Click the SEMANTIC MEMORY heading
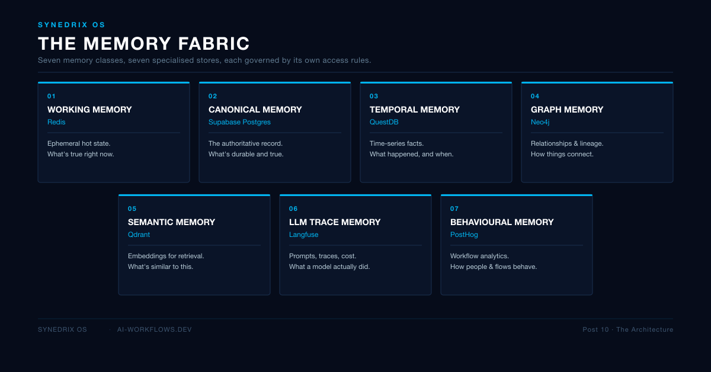Screen dimensions: 711x372 [x=171, y=222]
